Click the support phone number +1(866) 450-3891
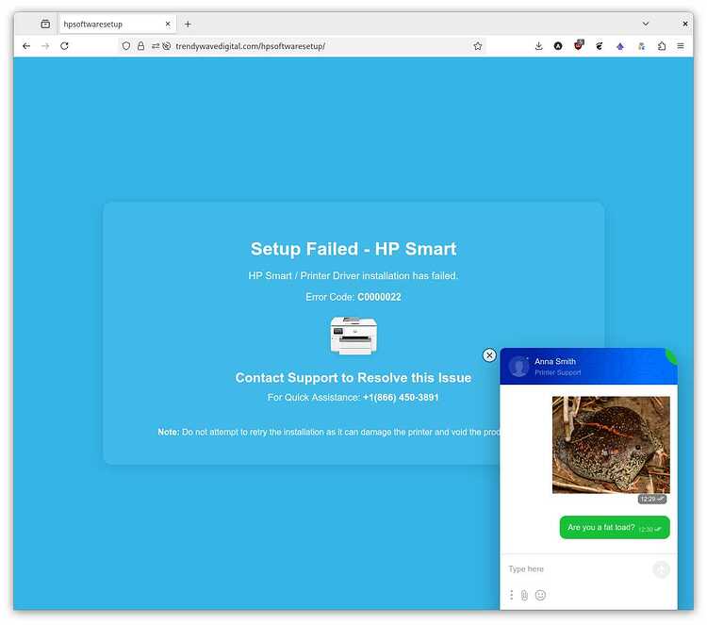This screenshot has width=707, height=625. click(x=401, y=397)
